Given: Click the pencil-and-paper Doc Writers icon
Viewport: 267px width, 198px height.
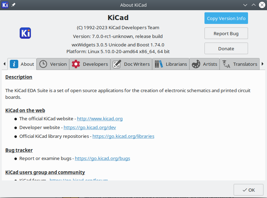Looking at the screenshot, I should click(x=117, y=64).
